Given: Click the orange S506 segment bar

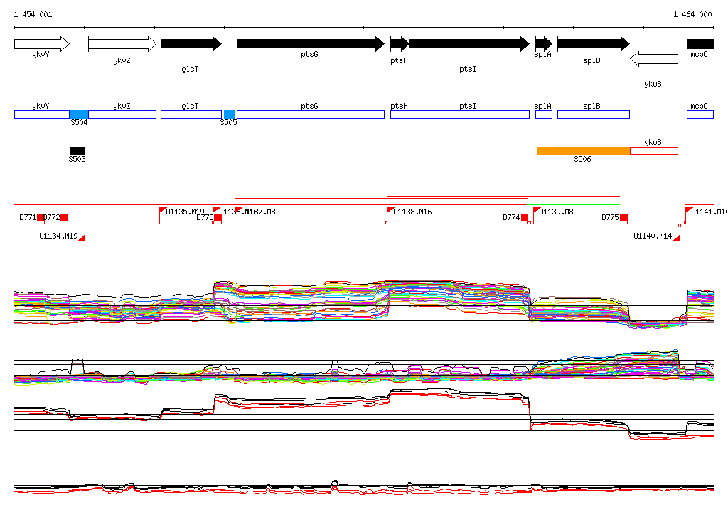Looking at the screenshot, I should (583, 151).
